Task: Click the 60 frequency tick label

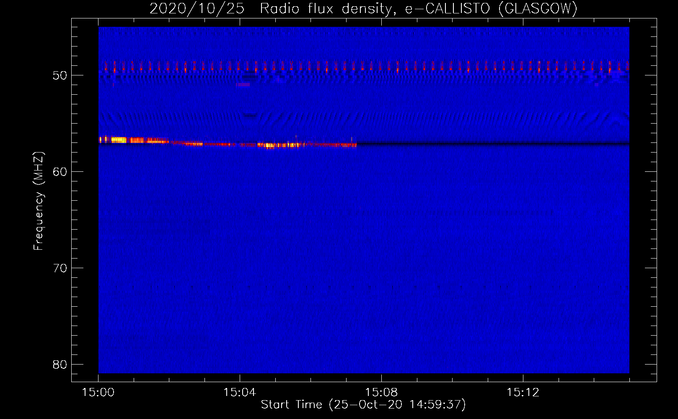Action: click(x=60, y=172)
